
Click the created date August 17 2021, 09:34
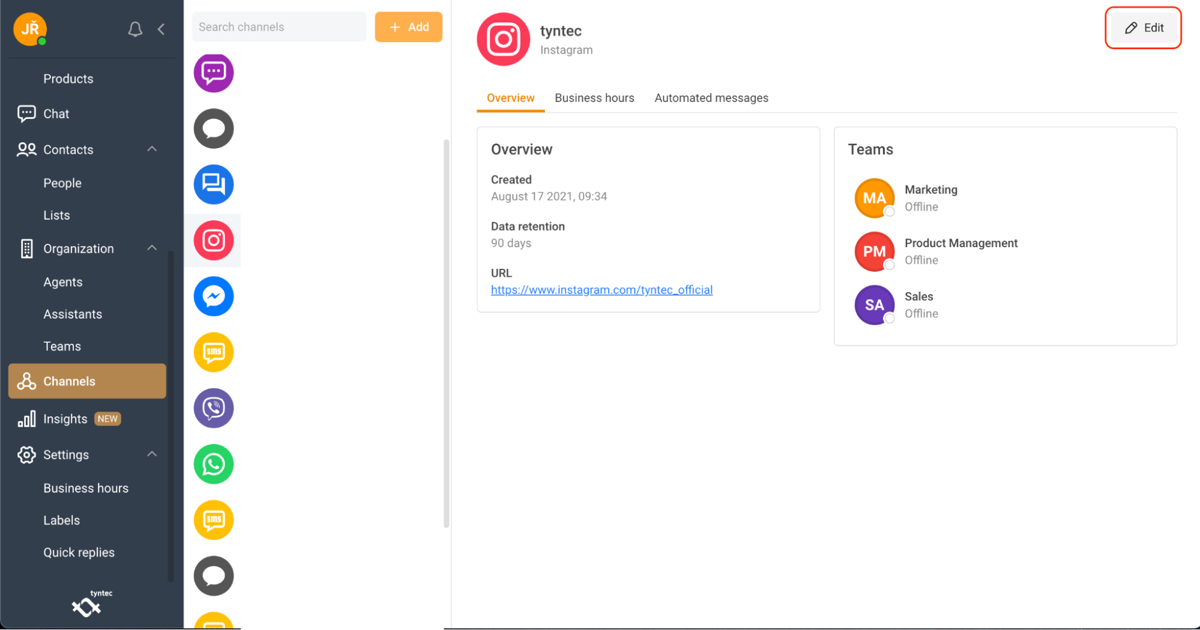pyautogui.click(x=549, y=196)
